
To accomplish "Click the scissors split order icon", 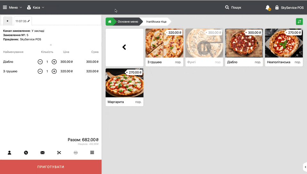I will pyautogui.click(x=59, y=153).
